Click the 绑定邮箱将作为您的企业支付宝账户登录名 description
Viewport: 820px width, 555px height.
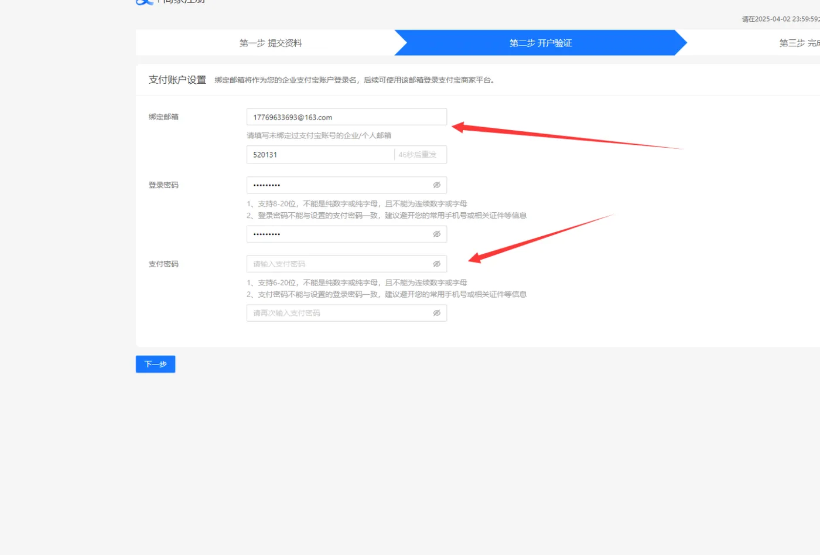pyautogui.click(x=355, y=80)
